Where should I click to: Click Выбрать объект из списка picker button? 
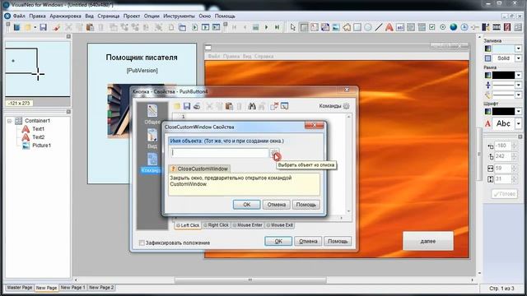tap(275, 153)
